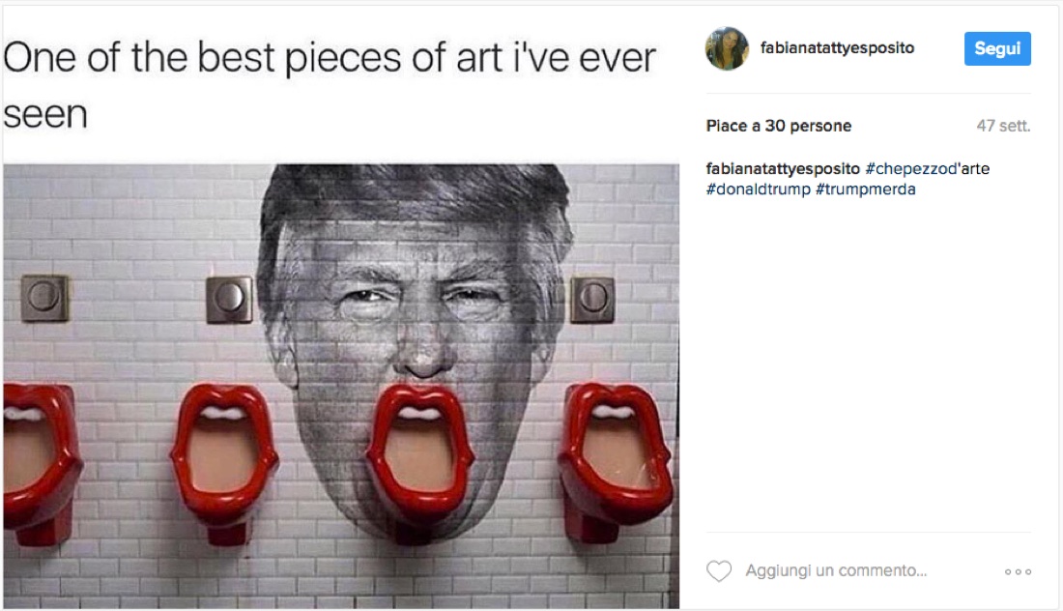This screenshot has width=1063, height=611.
Task: Click the Segui follow button
Action: pos(997,48)
